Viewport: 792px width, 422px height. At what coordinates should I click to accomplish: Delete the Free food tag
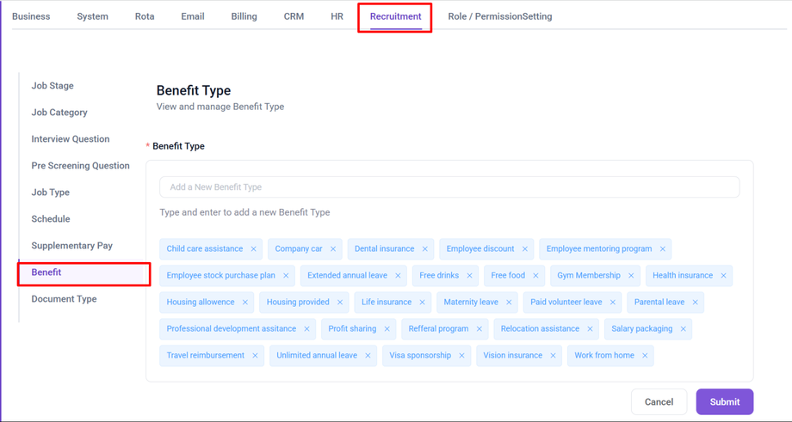tap(535, 276)
